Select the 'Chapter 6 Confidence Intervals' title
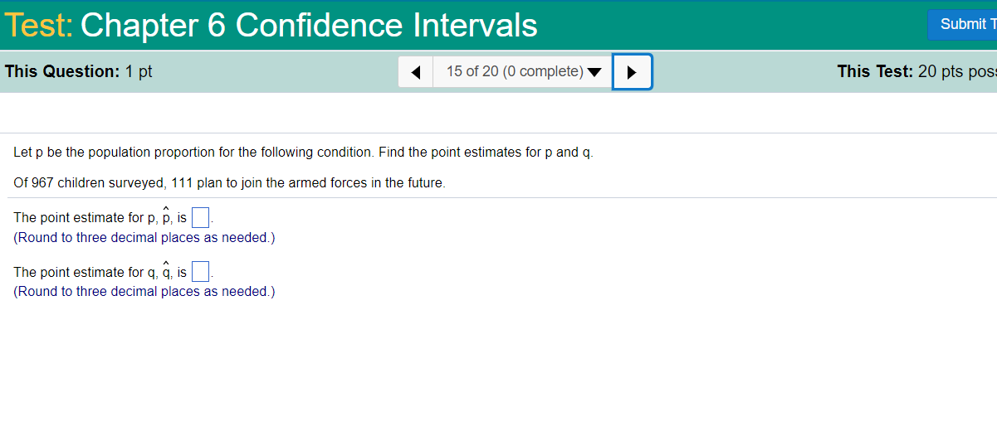997x446 pixels. 309,26
